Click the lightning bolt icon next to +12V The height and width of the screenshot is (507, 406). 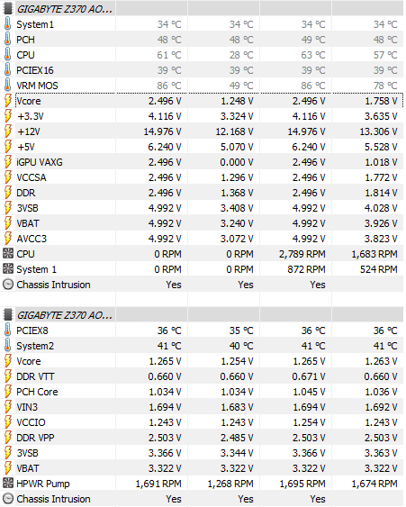point(8,131)
